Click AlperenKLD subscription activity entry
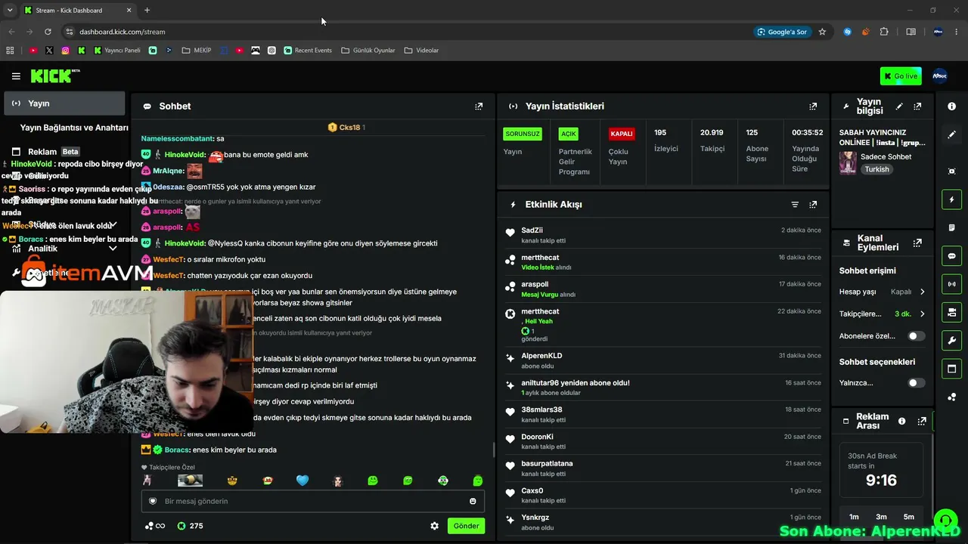 coord(662,360)
